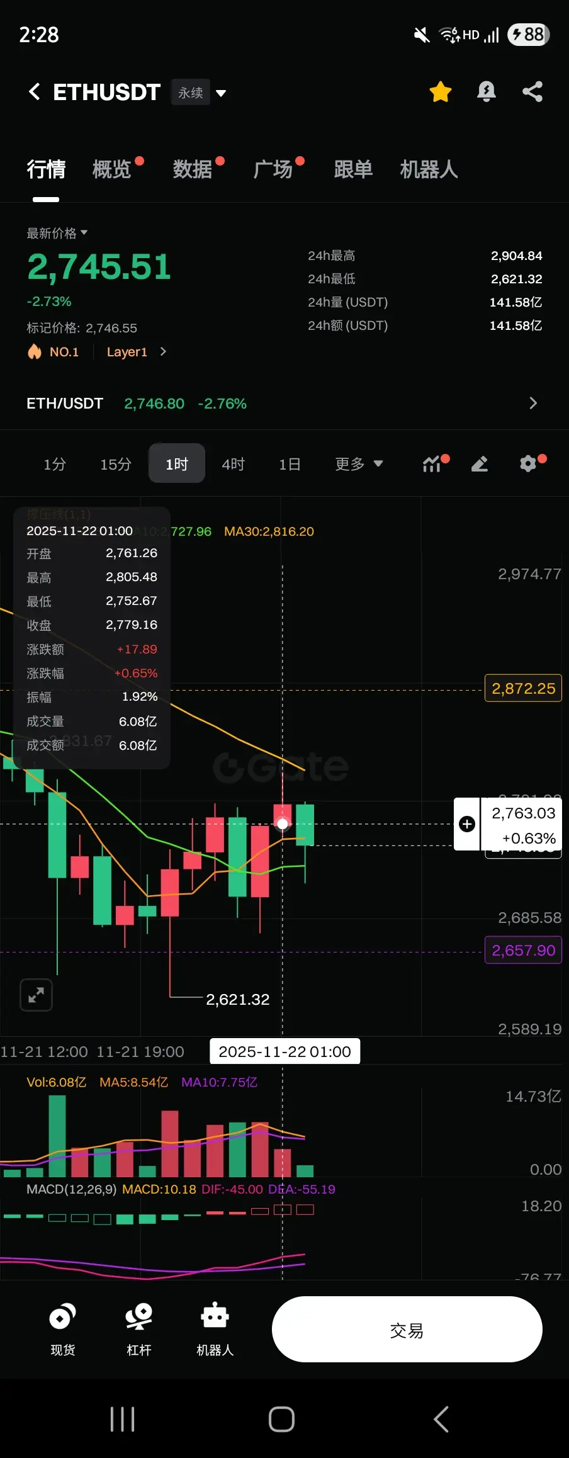Open the 现货 spot trading icon
Screen dimensions: 569x1458
pos(62,1330)
